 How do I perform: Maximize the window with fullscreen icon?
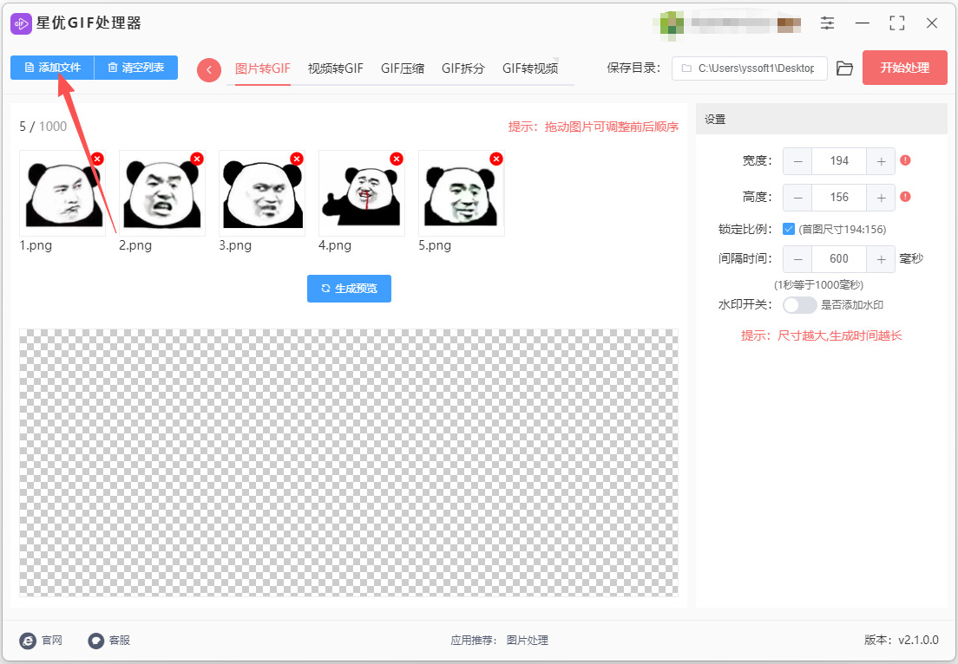[x=897, y=23]
